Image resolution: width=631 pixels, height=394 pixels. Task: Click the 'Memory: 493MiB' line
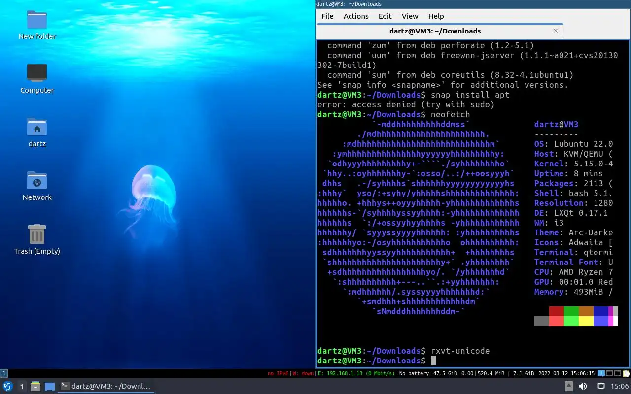pyautogui.click(x=574, y=292)
